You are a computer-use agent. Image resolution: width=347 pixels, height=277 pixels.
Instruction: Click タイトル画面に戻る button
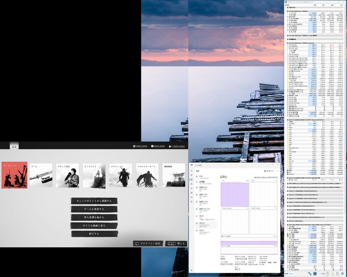(x=94, y=225)
